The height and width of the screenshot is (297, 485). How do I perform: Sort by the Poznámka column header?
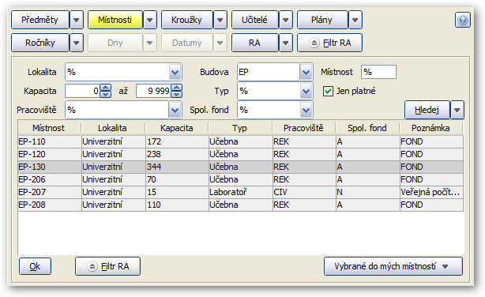coord(431,128)
